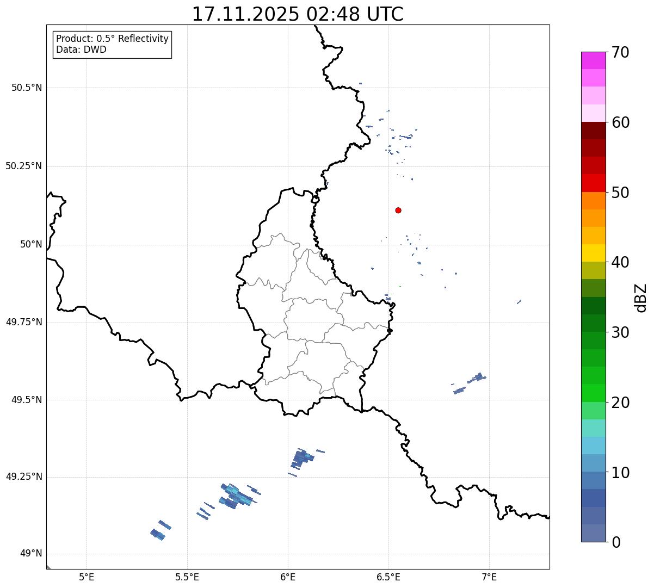Viewport: 654px width, 588px height.
Task: Click the 50.5°N latitude label
Action: 27,88
